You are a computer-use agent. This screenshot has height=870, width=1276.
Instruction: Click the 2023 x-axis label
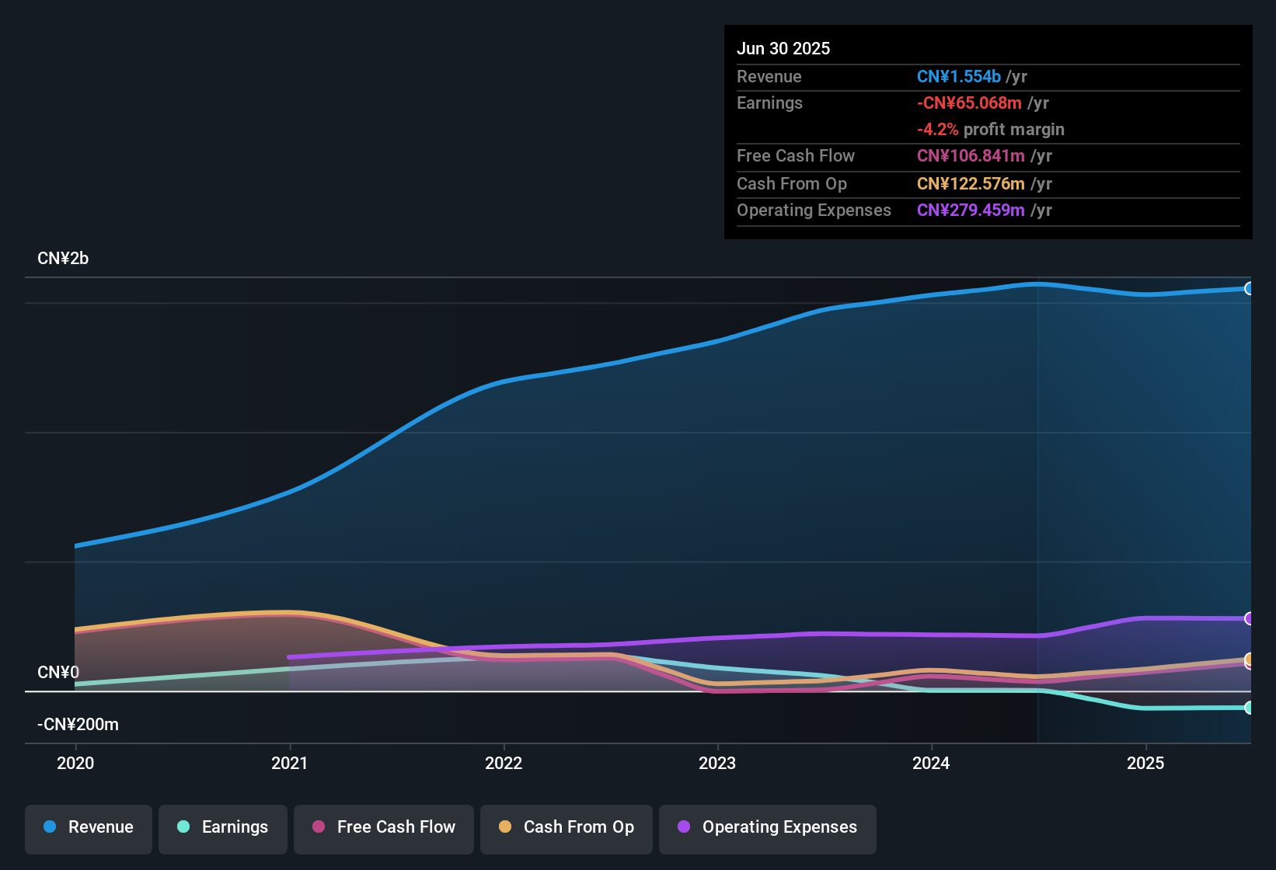click(x=717, y=763)
